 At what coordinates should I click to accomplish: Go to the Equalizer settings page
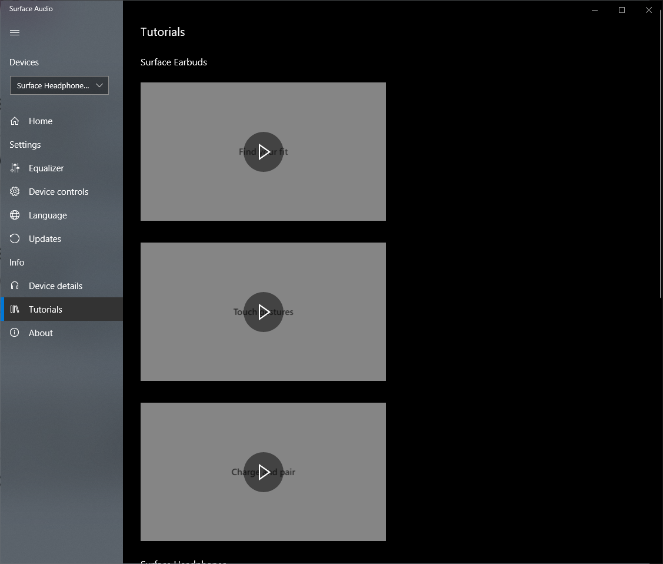[46, 168]
